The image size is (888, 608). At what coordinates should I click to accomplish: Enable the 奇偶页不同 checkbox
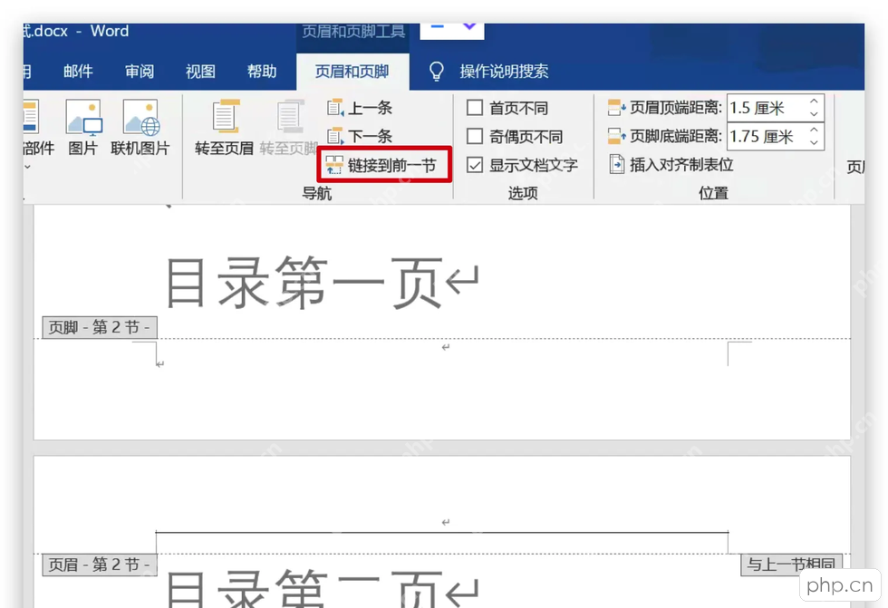point(475,137)
